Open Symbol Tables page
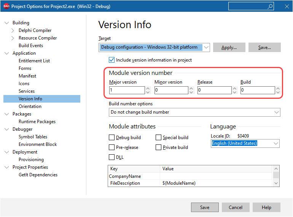 [33, 137]
